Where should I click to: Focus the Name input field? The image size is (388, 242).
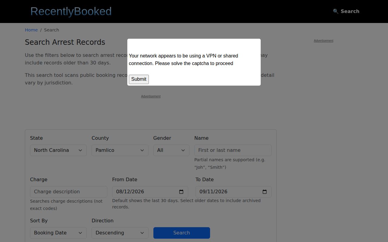point(233,150)
